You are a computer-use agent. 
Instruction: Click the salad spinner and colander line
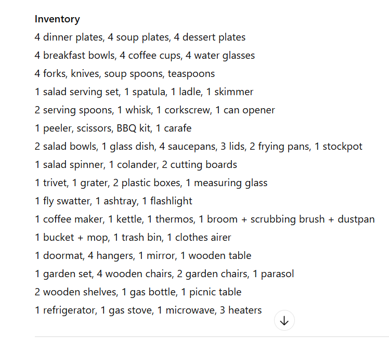pyautogui.click(x=136, y=165)
